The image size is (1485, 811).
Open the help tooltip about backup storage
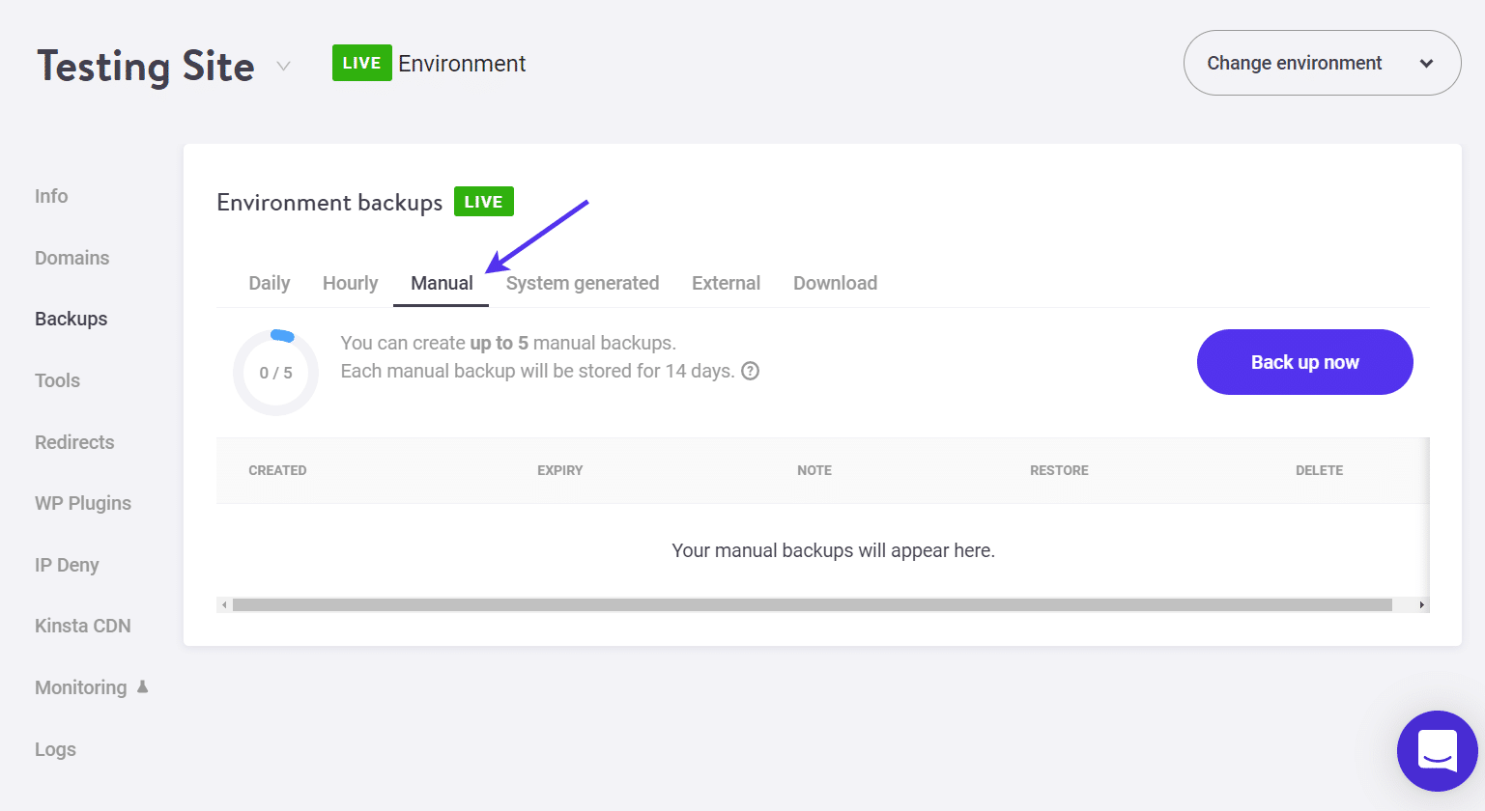751,371
